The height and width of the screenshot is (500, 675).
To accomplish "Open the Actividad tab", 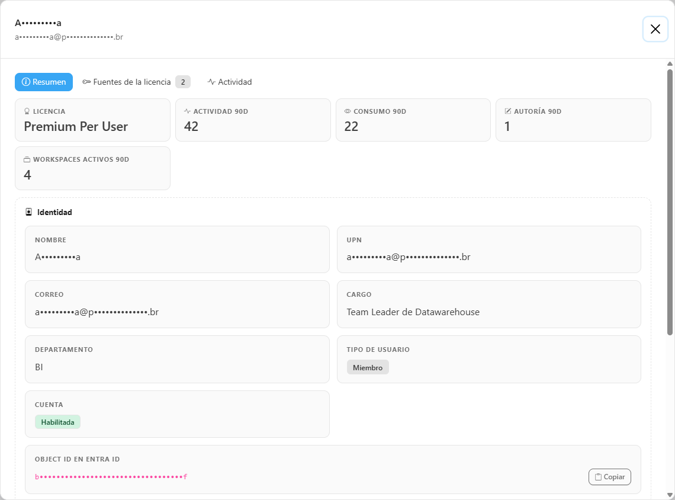I will 230,82.
